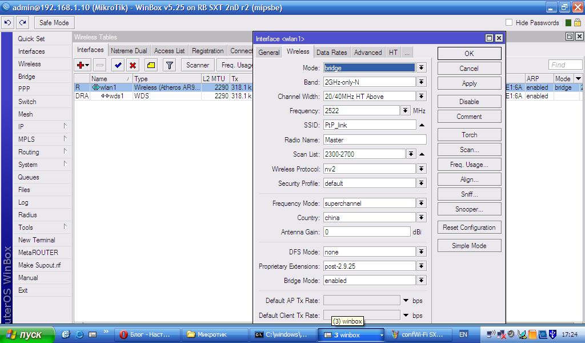
Task: Open the Country dropdown
Action: tap(421, 218)
